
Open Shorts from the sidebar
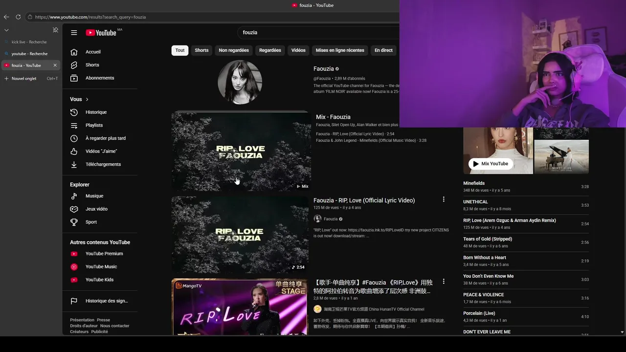tap(92, 65)
